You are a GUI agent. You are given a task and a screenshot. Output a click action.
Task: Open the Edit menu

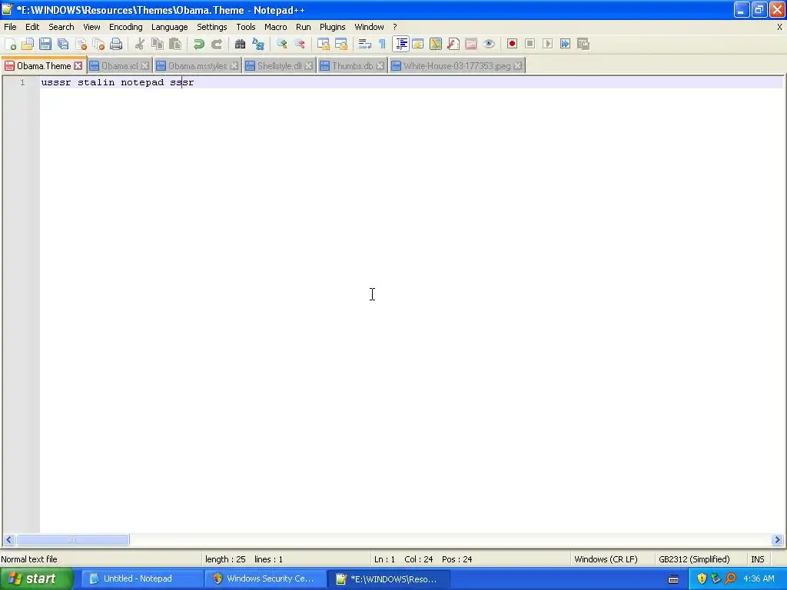point(32,27)
